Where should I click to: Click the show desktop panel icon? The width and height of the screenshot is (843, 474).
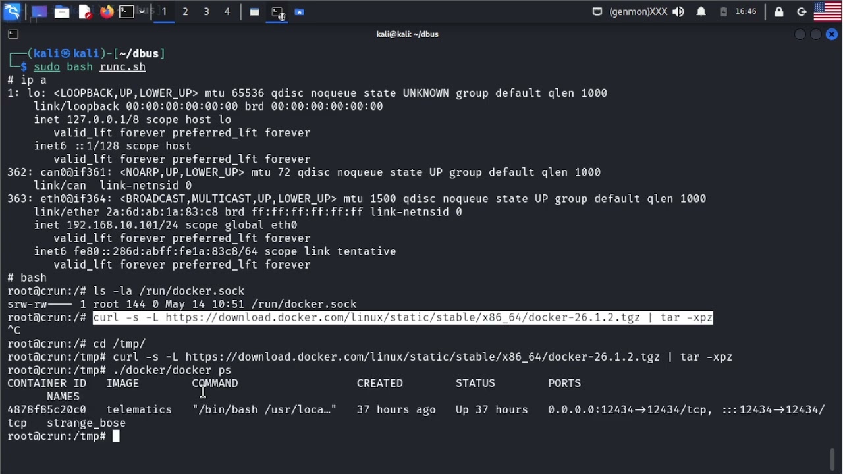click(39, 12)
